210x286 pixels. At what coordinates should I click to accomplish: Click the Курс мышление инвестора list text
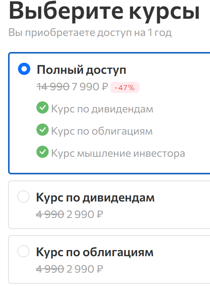point(118,153)
